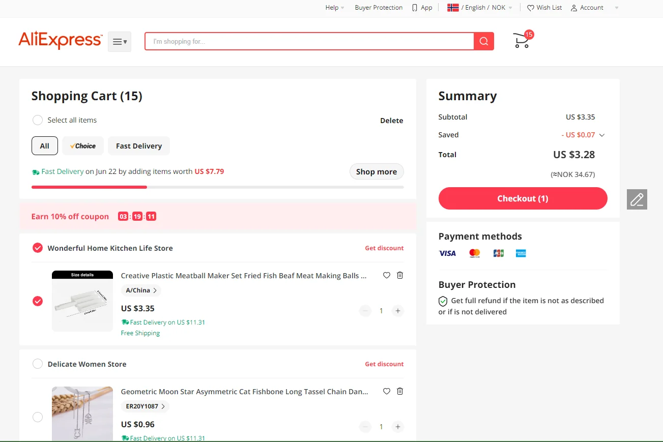
Task: Click the US $3.35 Meatball Maker price
Action: [x=138, y=308]
